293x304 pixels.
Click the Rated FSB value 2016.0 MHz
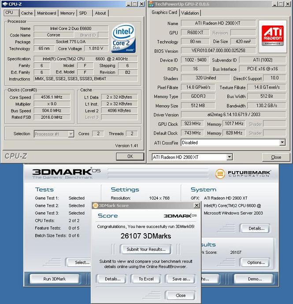pos(52,117)
